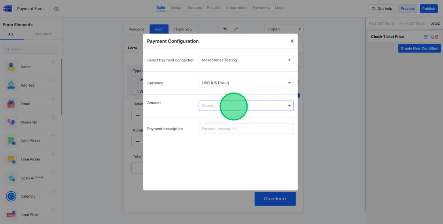Click the edit icon for Check Ticket Price

pyautogui.click(x=426, y=37)
